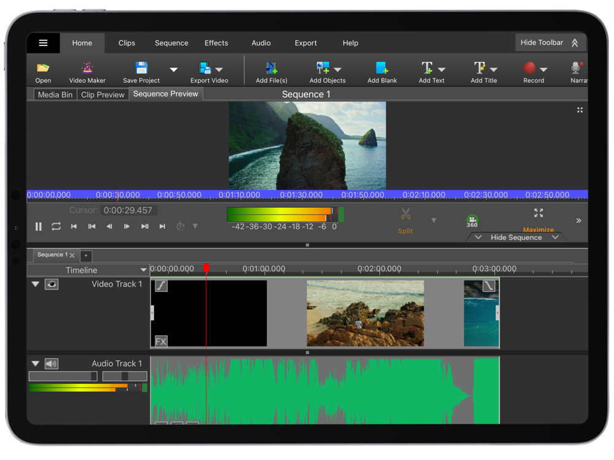Click the Split scissors icon

click(405, 215)
